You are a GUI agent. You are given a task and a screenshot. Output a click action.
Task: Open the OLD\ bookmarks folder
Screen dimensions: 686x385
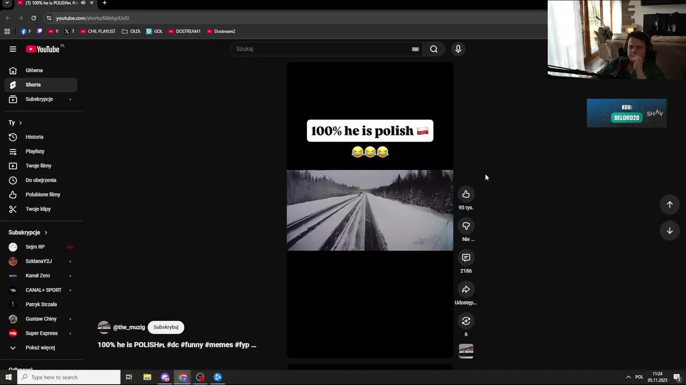pyautogui.click(x=131, y=32)
